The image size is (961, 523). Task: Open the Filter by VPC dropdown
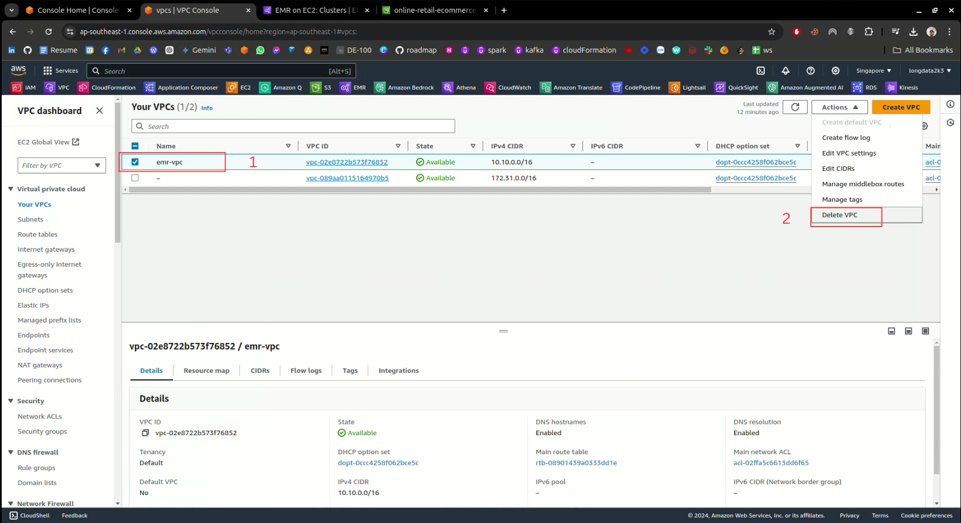[62, 166]
